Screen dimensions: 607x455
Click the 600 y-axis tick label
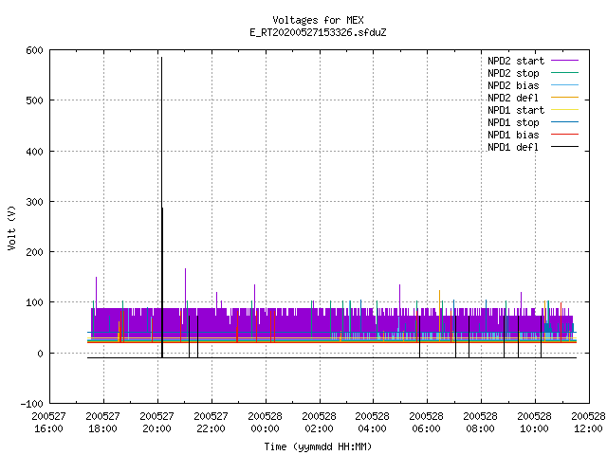34,50
